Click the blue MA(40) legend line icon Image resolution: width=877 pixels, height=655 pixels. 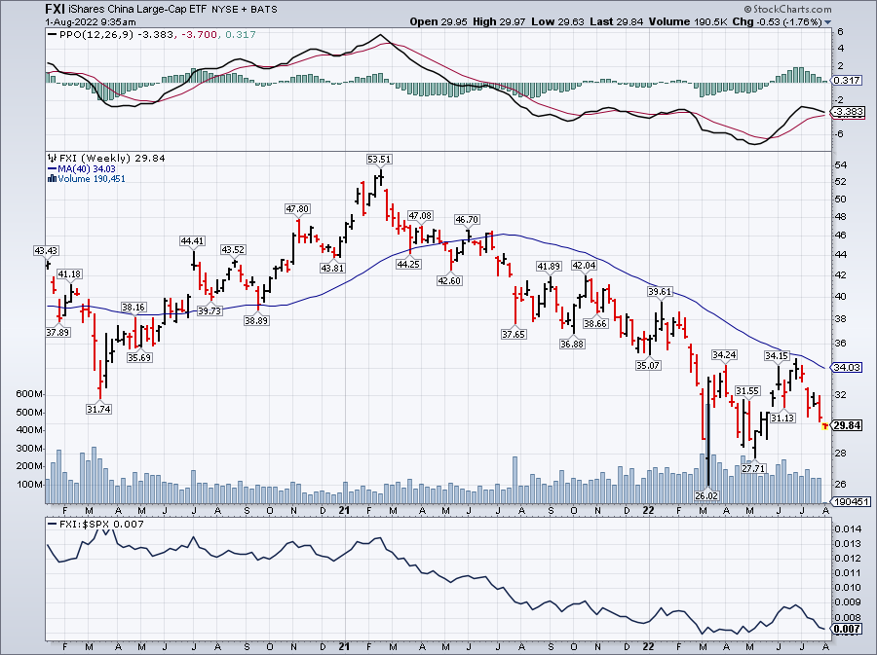pyautogui.click(x=52, y=168)
